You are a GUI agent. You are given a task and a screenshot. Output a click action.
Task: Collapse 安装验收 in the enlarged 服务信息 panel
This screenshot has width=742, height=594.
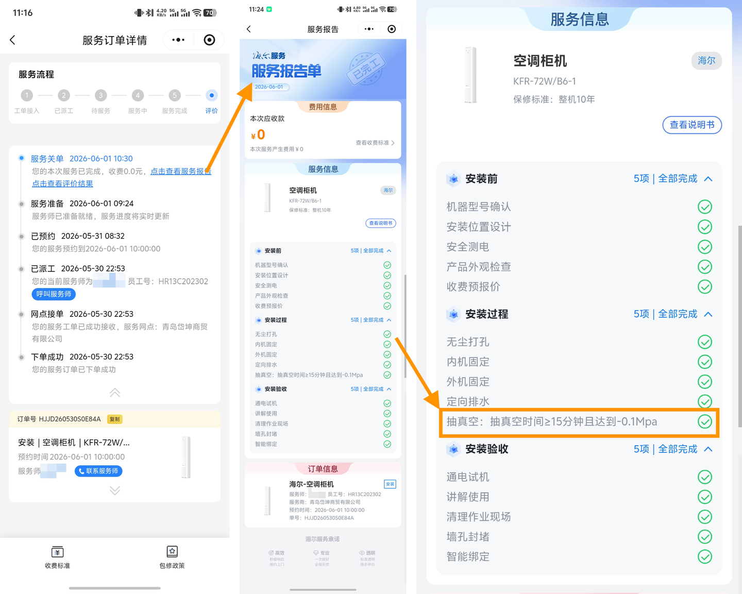(709, 449)
